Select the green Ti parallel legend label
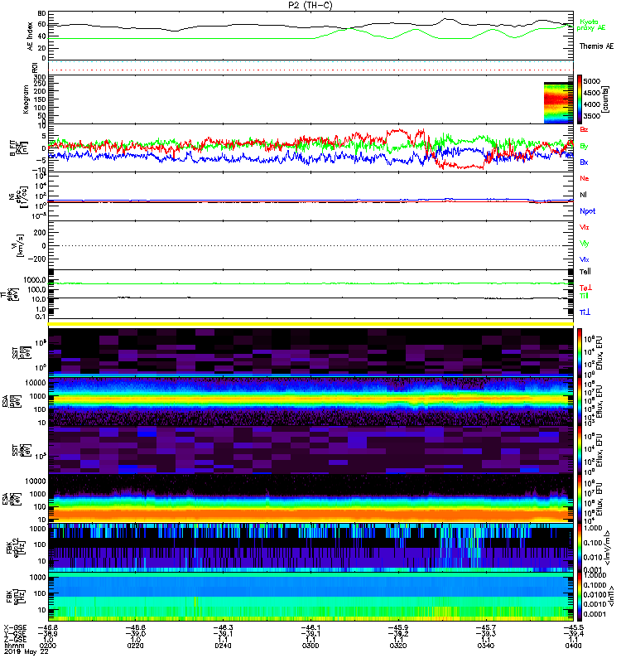The image size is (621, 663). tap(584, 296)
